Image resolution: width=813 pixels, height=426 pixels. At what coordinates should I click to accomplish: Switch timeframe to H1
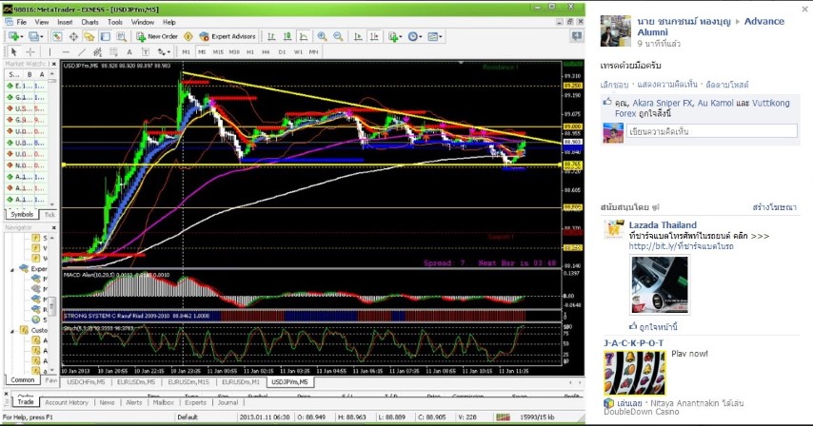click(x=250, y=51)
